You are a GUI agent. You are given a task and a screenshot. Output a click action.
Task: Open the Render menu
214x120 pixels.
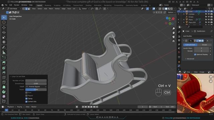point(17,5)
